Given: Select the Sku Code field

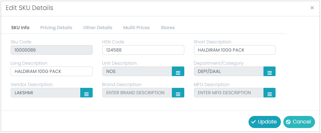Looking at the screenshot, I should click(x=51, y=50).
